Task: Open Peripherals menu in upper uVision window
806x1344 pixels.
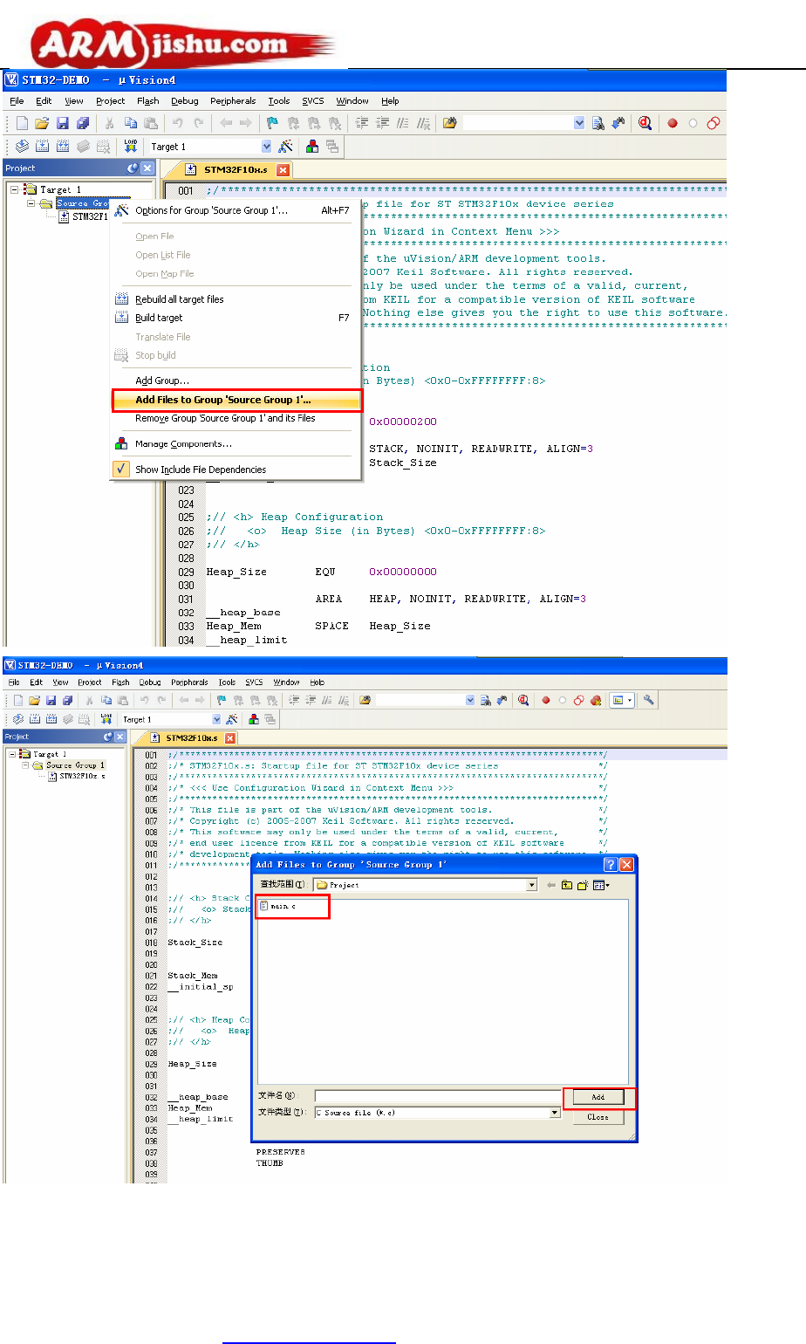Action: tap(233, 101)
